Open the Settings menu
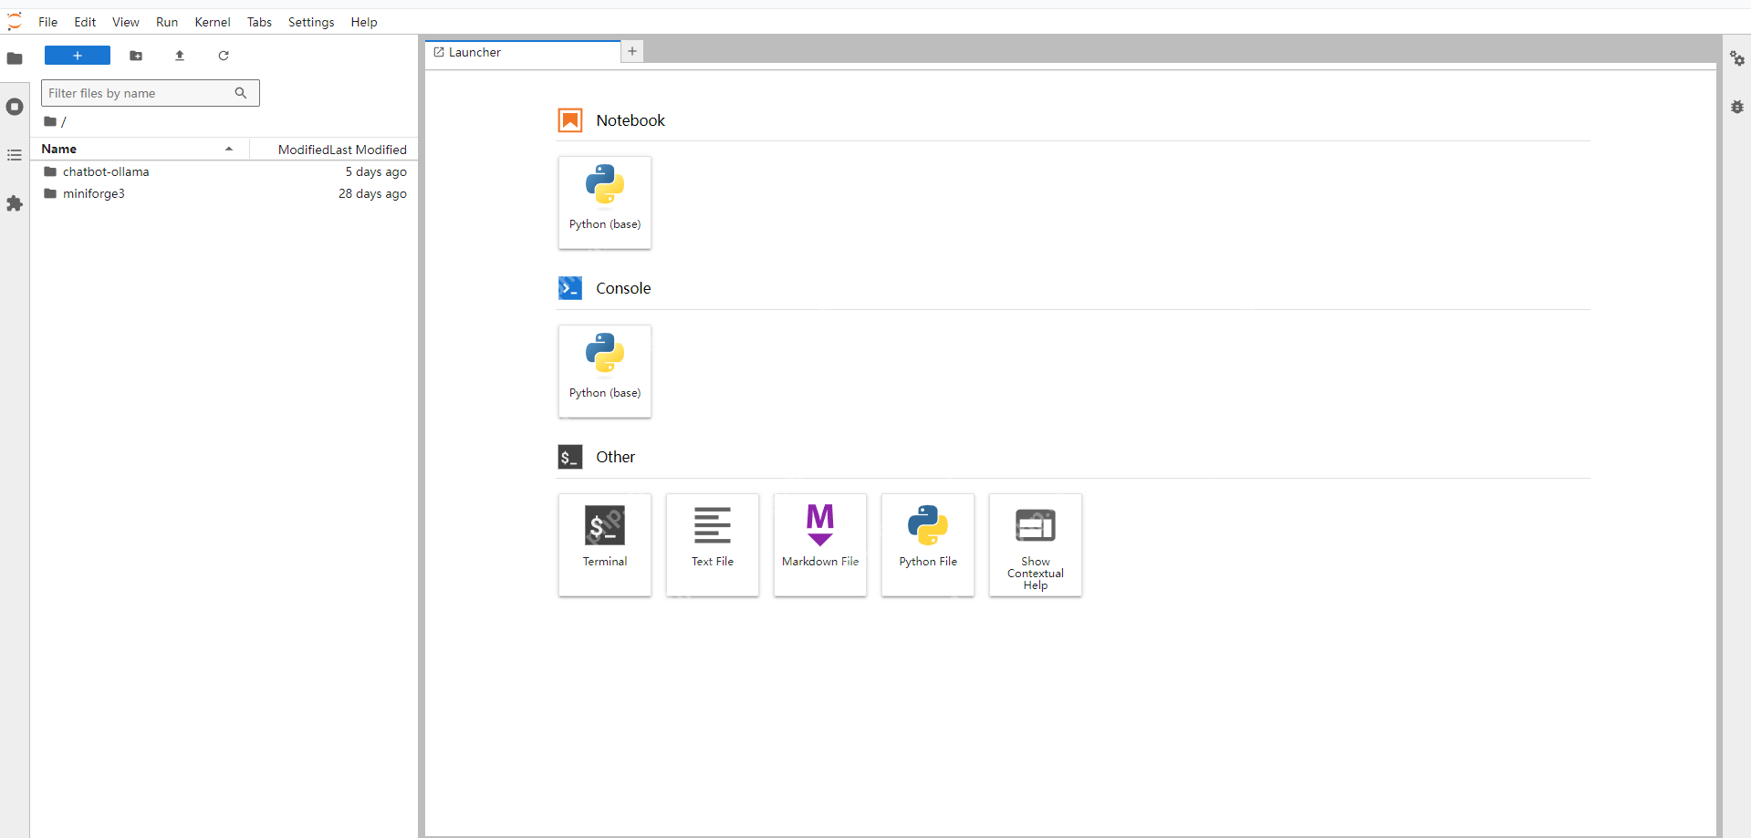This screenshot has height=838, width=1751. pyautogui.click(x=311, y=22)
